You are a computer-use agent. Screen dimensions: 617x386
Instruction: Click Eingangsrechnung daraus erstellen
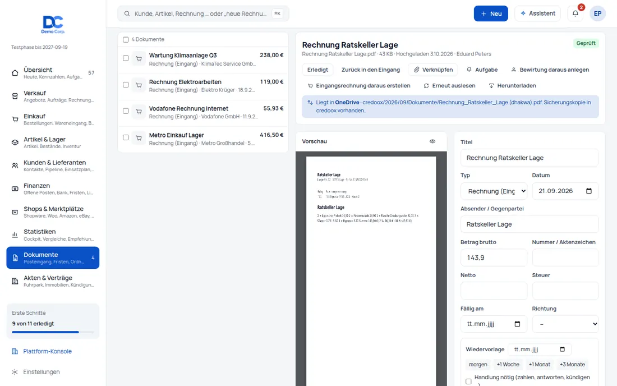pyautogui.click(x=359, y=85)
